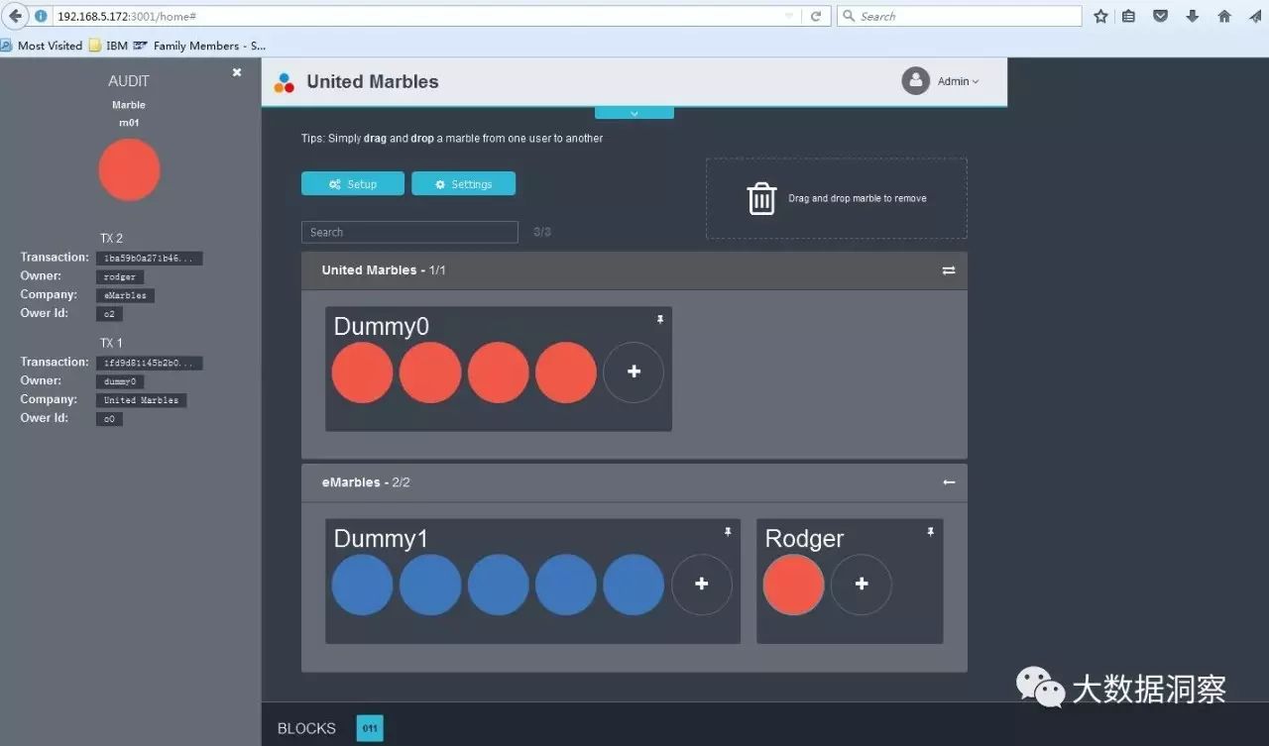Click the m01 red marble in AUDIT panel
The width and height of the screenshot is (1269, 746).
pos(129,169)
